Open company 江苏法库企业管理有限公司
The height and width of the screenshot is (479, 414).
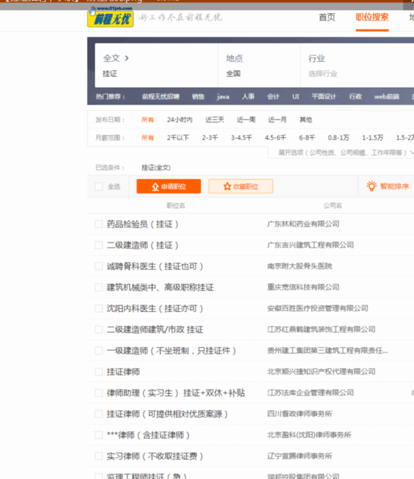[x=310, y=392]
